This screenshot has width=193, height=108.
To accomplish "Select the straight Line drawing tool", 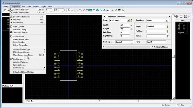I will pos(77,10).
